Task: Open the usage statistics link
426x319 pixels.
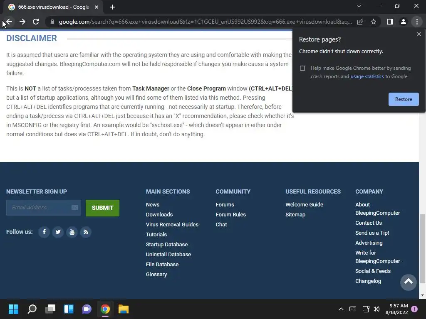Action: 367,76
